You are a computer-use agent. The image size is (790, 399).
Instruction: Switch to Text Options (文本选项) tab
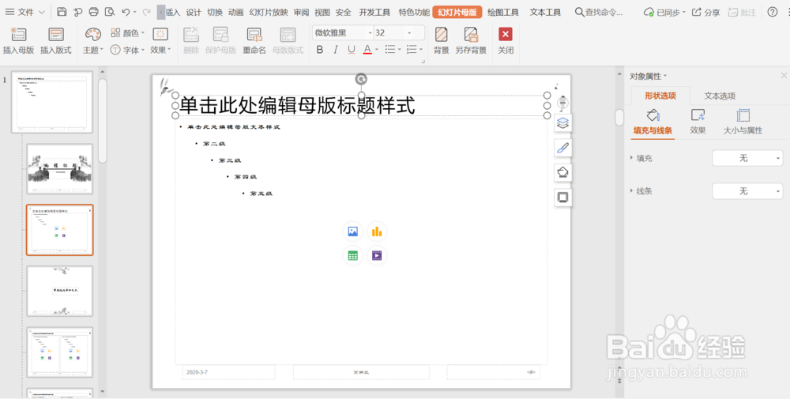pyautogui.click(x=720, y=96)
